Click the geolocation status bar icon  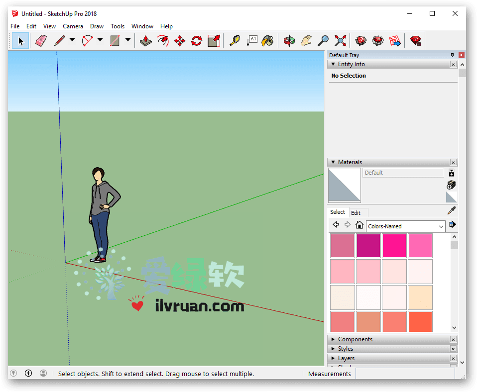(13, 373)
